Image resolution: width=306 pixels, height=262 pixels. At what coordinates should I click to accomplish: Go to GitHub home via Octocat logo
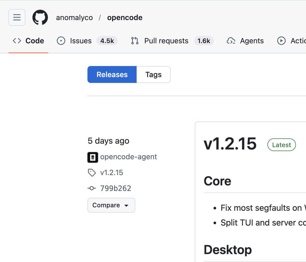coord(40,17)
